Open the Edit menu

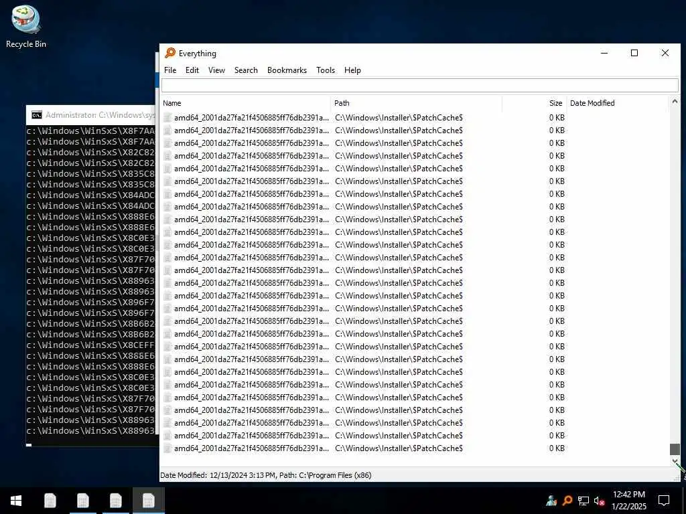tap(192, 70)
